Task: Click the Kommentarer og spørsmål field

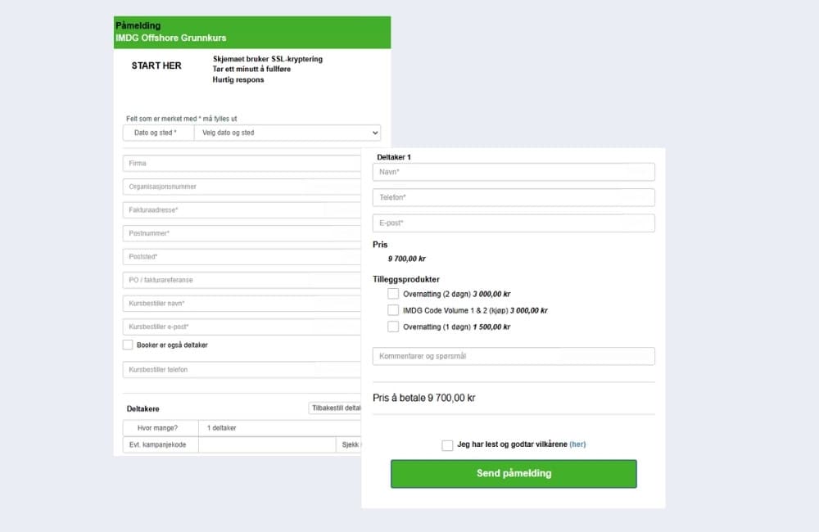Action: click(x=514, y=356)
